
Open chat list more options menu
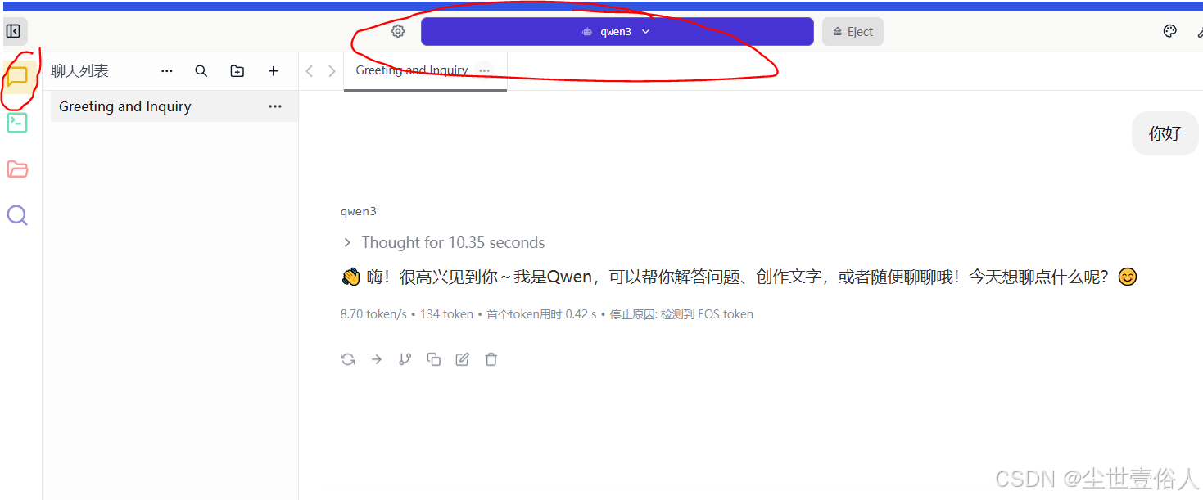click(x=167, y=71)
